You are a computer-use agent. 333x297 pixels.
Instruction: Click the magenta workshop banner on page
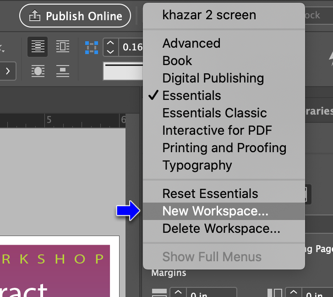(x=55, y=271)
